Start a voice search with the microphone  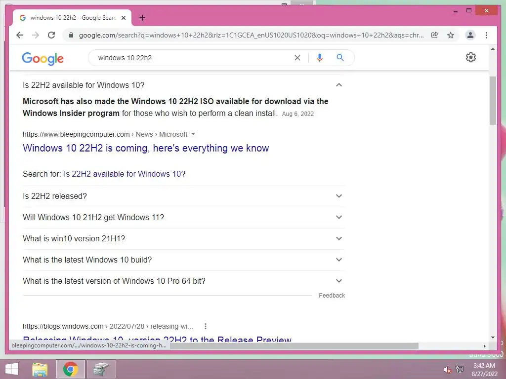pos(320,58)
